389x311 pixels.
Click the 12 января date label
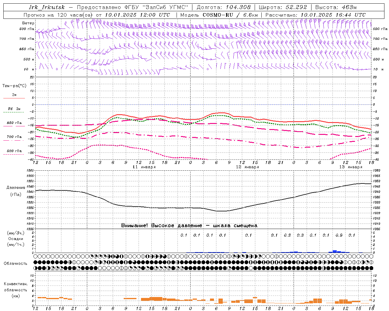tap(248, 167)
